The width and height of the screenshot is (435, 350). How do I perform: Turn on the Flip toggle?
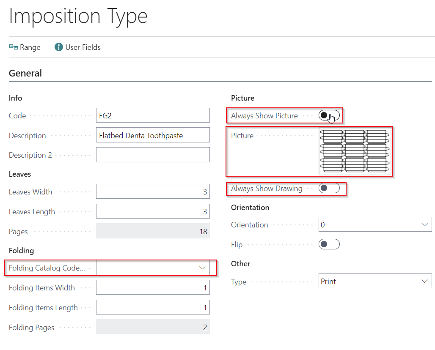329,244
